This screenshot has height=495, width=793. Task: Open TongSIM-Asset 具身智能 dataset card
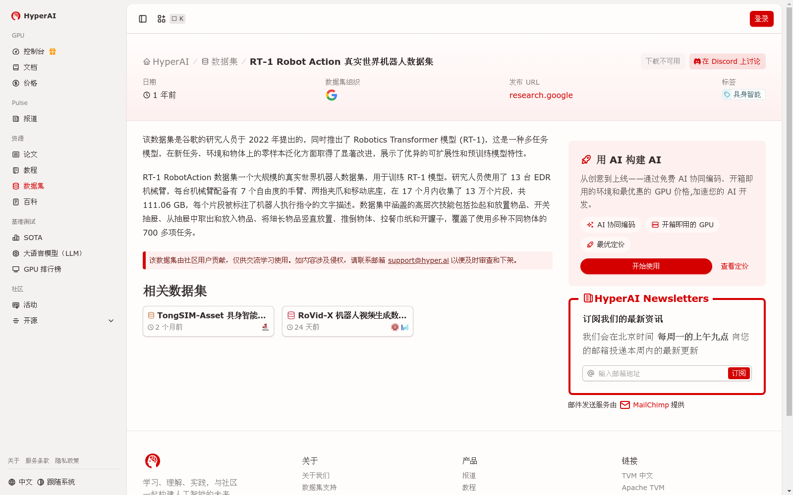(208, 321)
